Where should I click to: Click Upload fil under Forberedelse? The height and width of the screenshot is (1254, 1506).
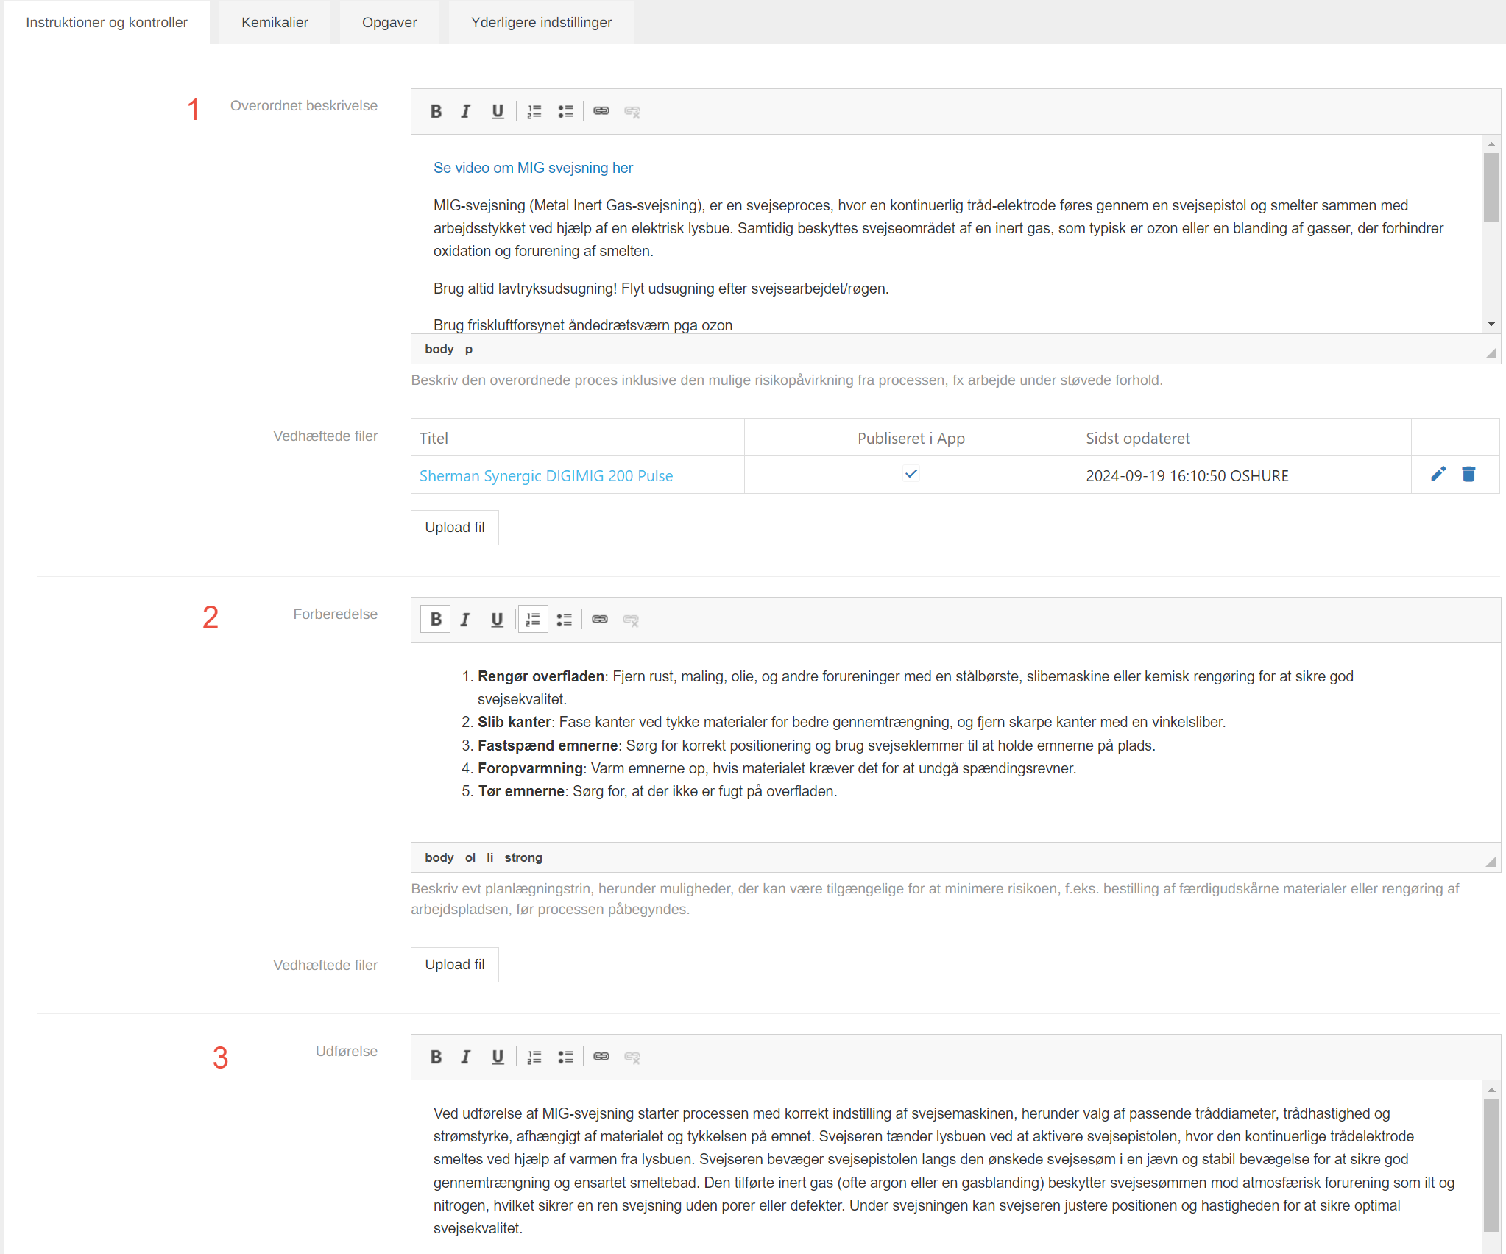pos(455,964)
